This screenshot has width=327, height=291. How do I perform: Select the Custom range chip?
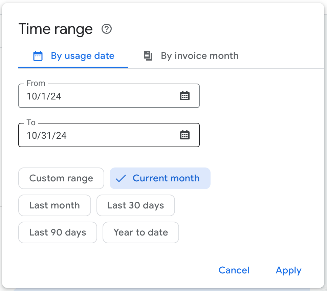click(x=61, y=178)
